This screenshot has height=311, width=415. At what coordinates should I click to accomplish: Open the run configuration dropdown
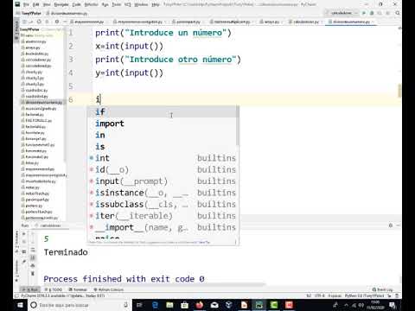342,13
